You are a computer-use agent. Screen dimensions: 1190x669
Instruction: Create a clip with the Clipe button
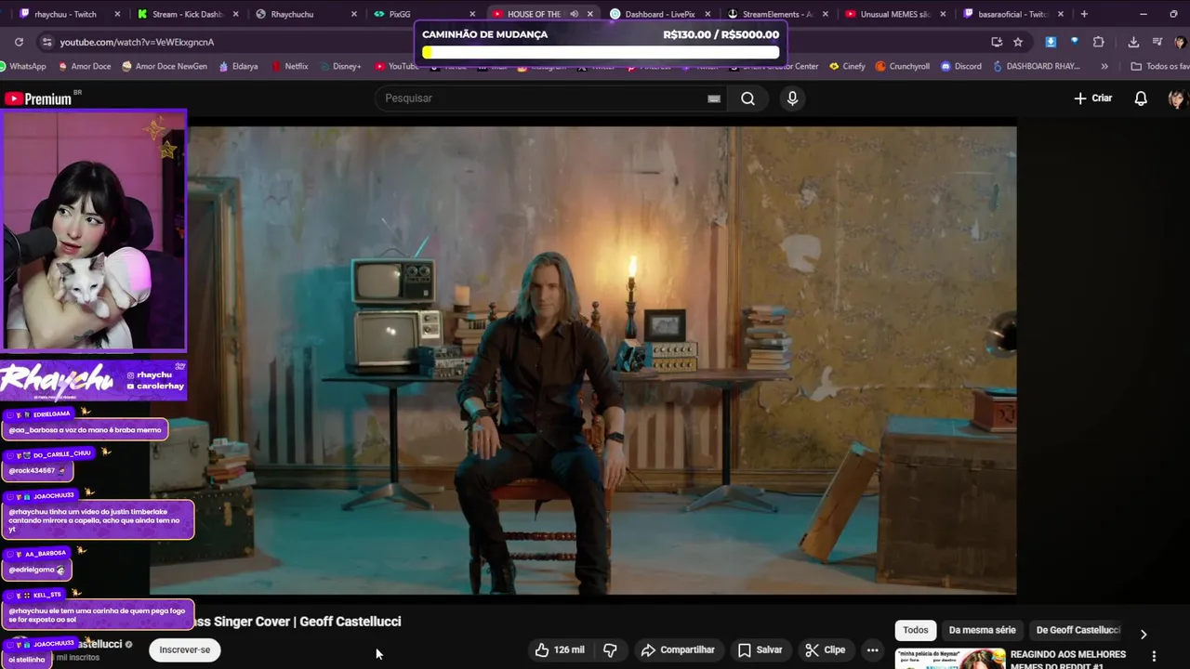click(825, 649)
